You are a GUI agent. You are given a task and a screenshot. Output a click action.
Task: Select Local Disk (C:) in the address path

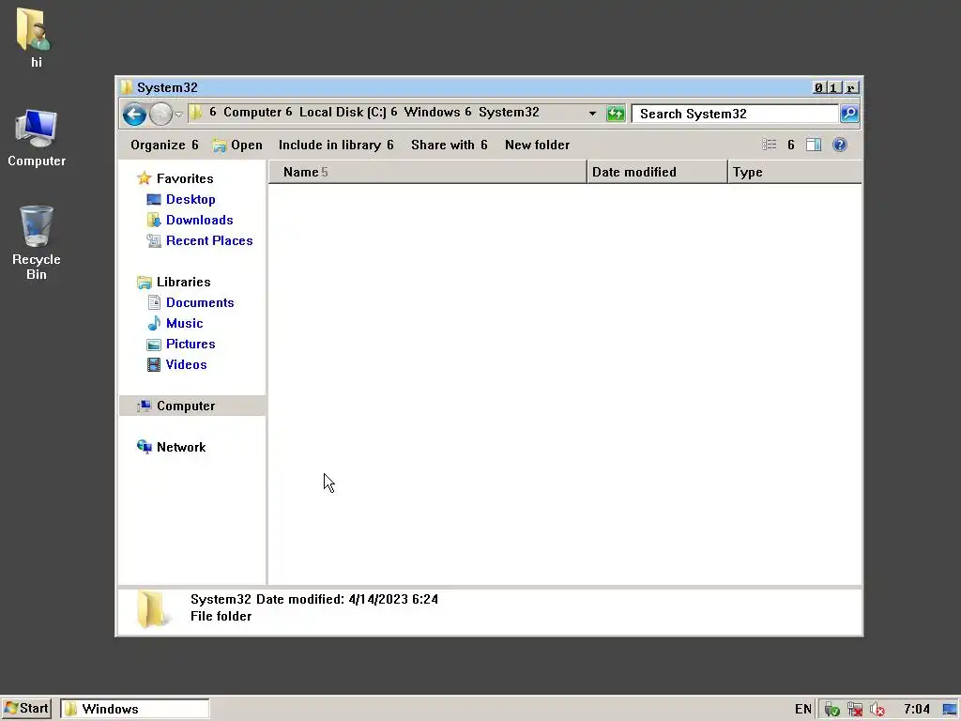(343, 113)
